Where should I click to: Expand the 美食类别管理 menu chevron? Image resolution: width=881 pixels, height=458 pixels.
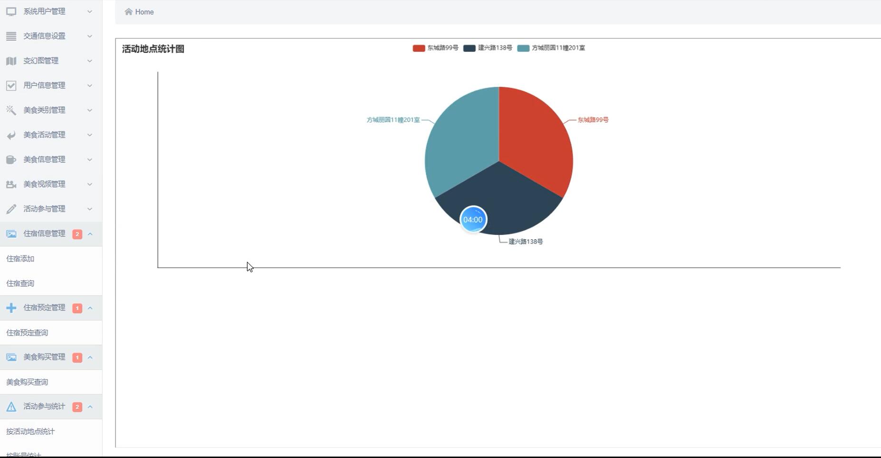(89, 110)
